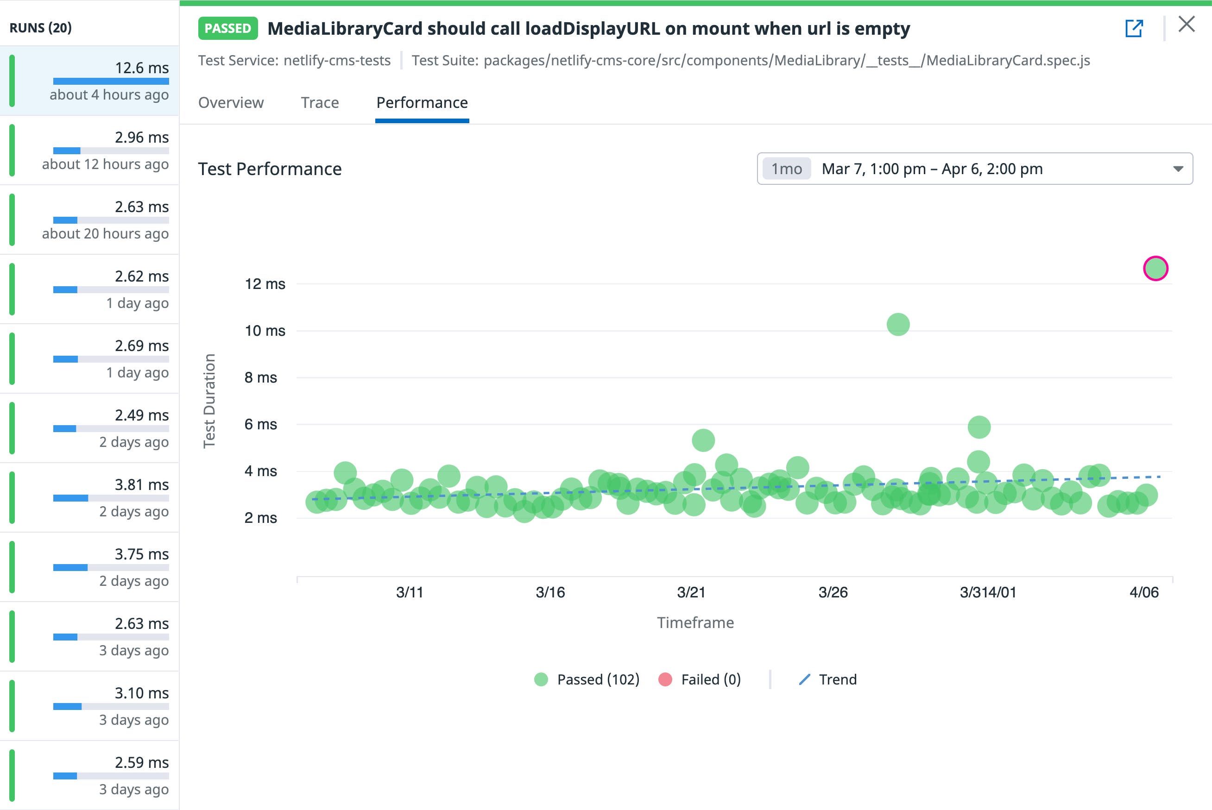Select the highlighted pink data point
This screenshot has height=810, width=1212.
tap(1157, 268)
